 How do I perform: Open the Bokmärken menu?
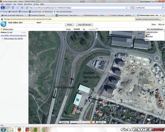(x=28, y=4)
